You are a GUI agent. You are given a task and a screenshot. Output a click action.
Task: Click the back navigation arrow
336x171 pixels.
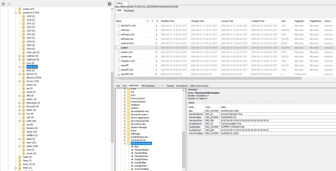(x=4, y=4)
